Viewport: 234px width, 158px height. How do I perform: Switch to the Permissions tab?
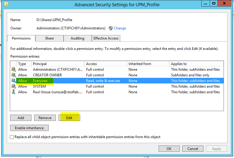pyautogui.click(x=21, y=38)
